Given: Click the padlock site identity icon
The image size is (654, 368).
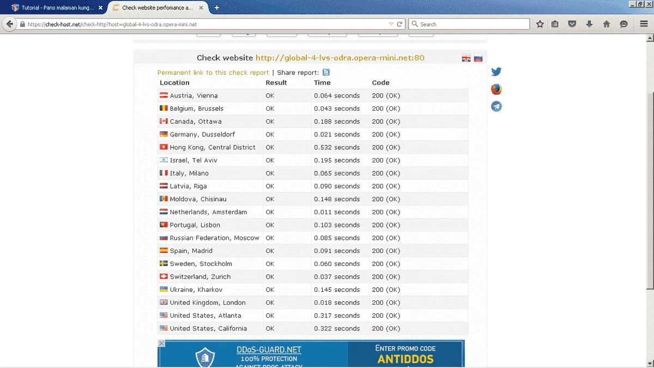Looking at the screenshot, I should pyautogui.click(x=22, y=25).
